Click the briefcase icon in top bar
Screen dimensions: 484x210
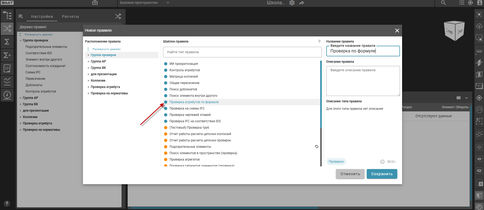pos(95,3)
